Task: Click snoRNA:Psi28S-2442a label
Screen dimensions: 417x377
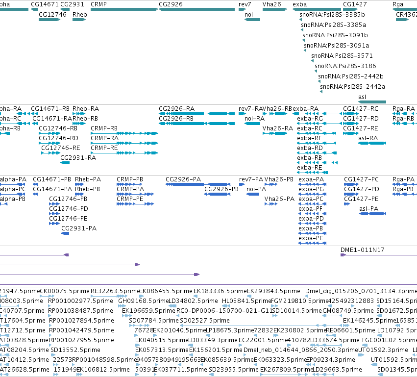Action: pos(353,87)
